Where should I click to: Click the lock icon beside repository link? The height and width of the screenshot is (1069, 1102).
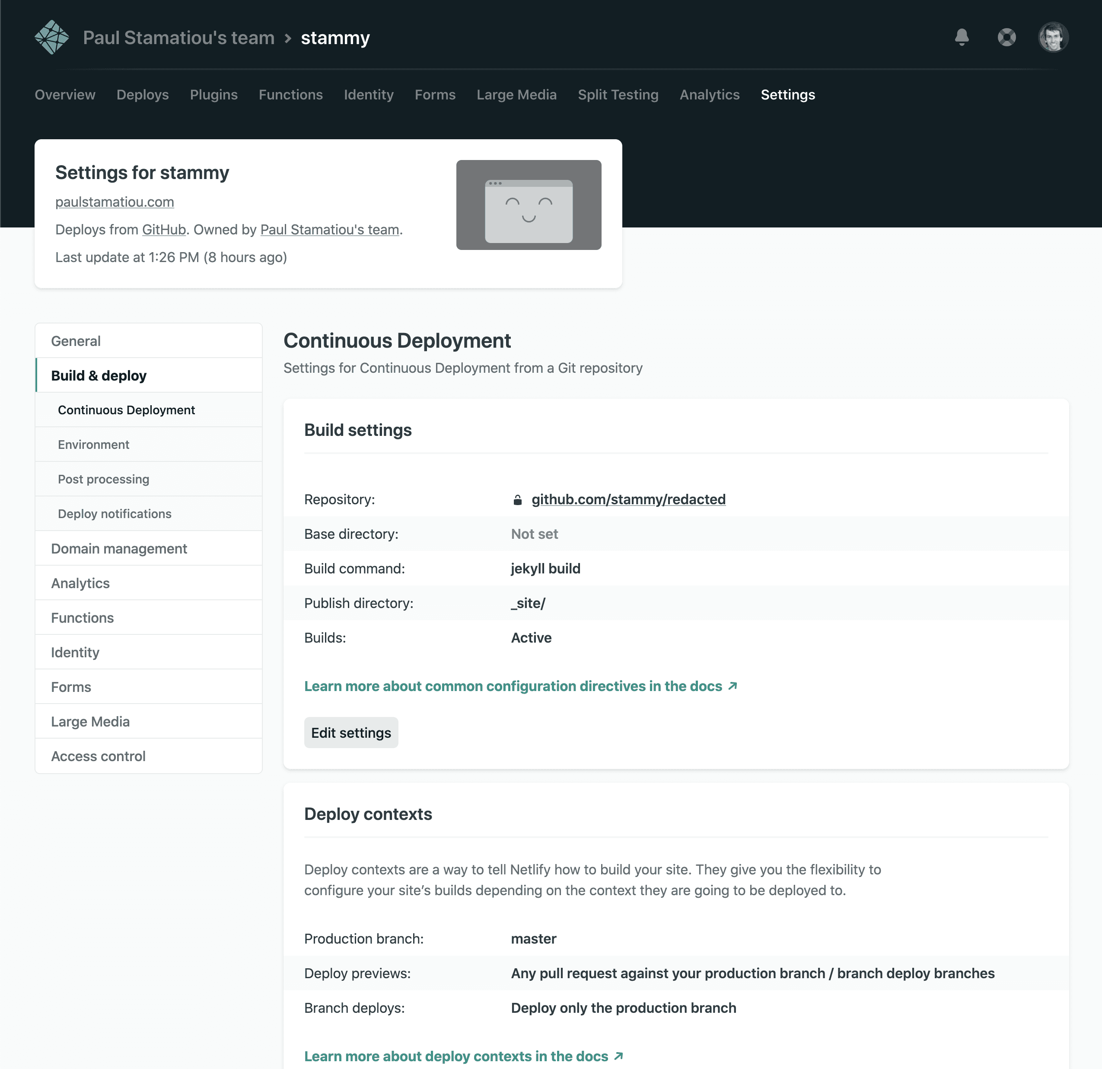(x=518, y=499)
